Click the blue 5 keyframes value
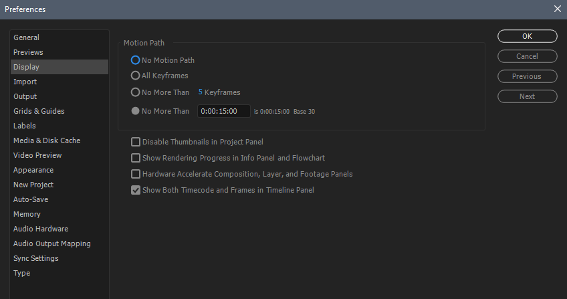This screenshot has width=567, height=299. 201,92
